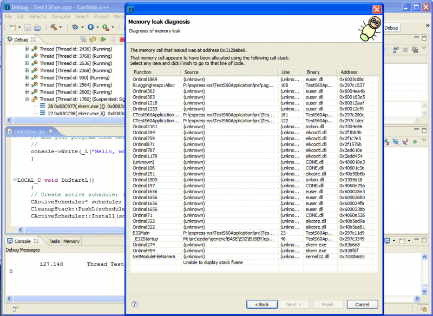
Task: Click the Debug view horizontal scrollbar thumb
Action: pyautogui.click(x=69, y=120)
